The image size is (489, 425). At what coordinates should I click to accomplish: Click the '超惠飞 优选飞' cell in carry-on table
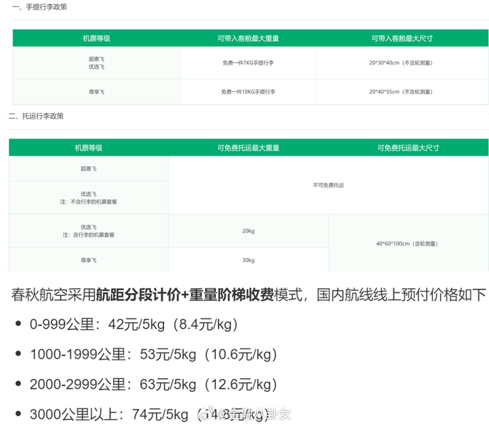tap(96, 63)
